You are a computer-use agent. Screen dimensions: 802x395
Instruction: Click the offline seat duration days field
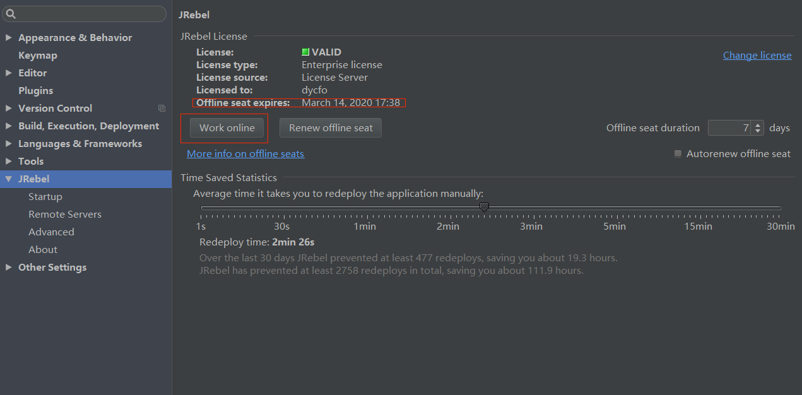coord(729,128)
